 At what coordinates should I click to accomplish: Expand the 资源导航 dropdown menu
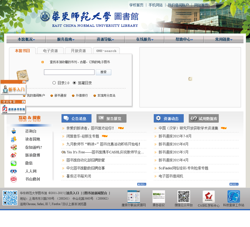click(x=105, y=39)
